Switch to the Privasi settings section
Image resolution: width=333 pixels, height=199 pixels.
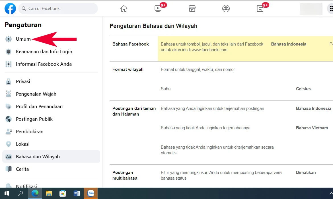tap(23, 81)
